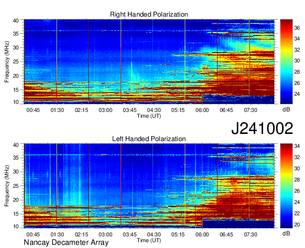Click 'Frequency (MHz)' label of upper plot
Viewport: 305px width, 248px height.
[x=7, y=62]
